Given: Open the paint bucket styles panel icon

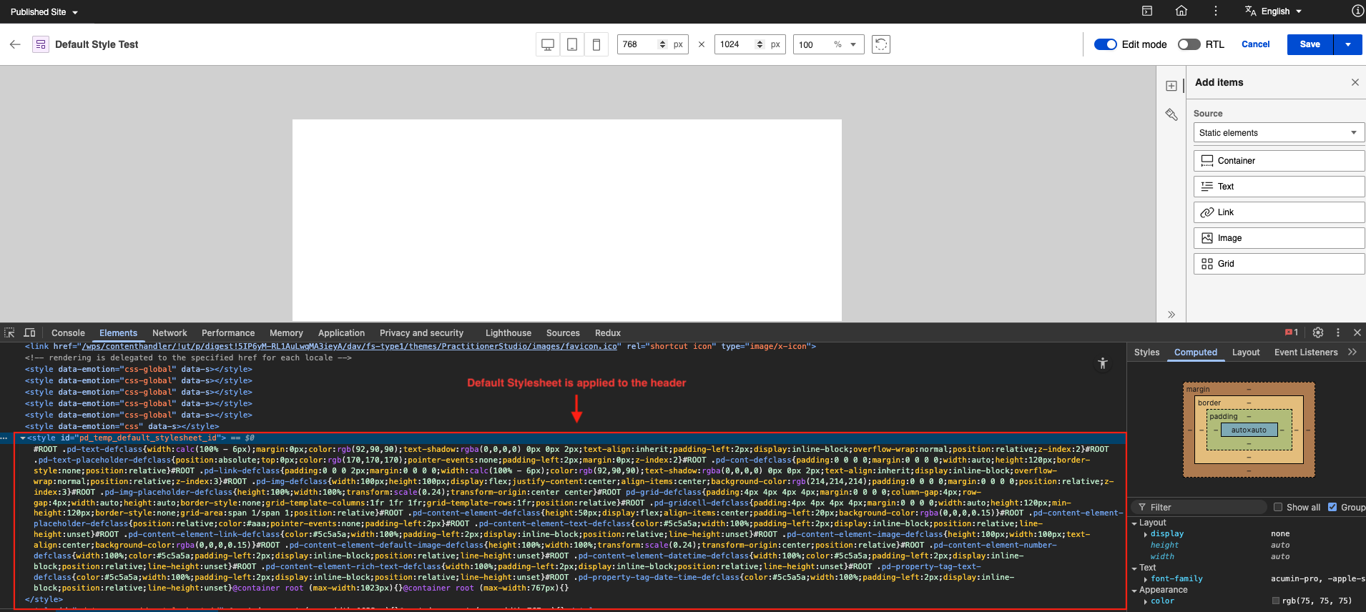Looking at the screenshot, I should coord(1171,114).
